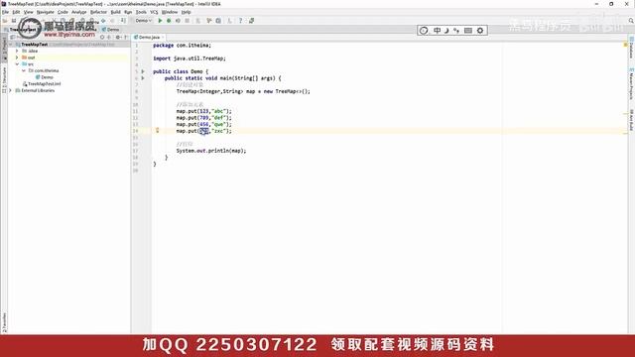The image size is (635, 357).
Task: Open the Tools menu
Action: [x=141, y=12]
